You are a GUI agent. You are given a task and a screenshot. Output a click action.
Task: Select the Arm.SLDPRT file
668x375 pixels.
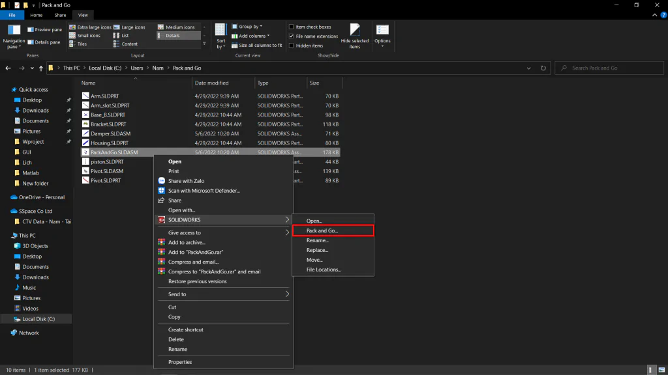[x=105, y=96]
